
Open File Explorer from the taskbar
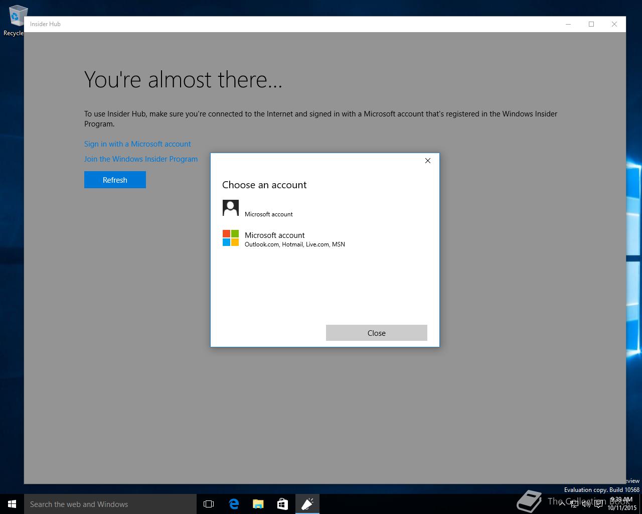[x=258, y=504]
